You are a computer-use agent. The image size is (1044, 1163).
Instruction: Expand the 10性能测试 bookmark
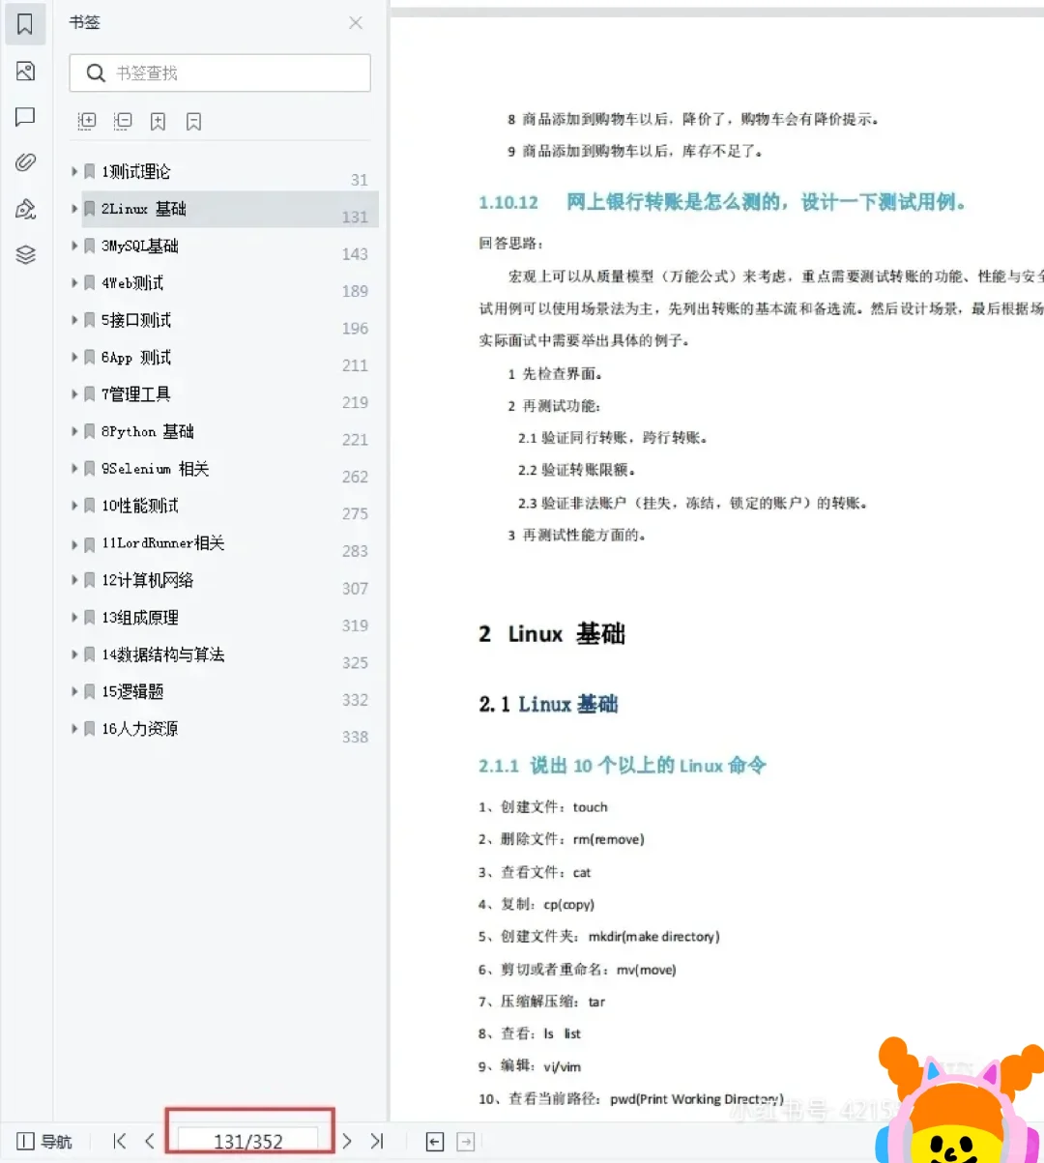click(75, 506)
